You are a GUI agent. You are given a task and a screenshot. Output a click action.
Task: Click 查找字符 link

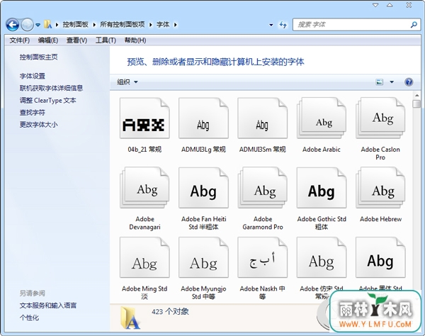pos(33,113)
